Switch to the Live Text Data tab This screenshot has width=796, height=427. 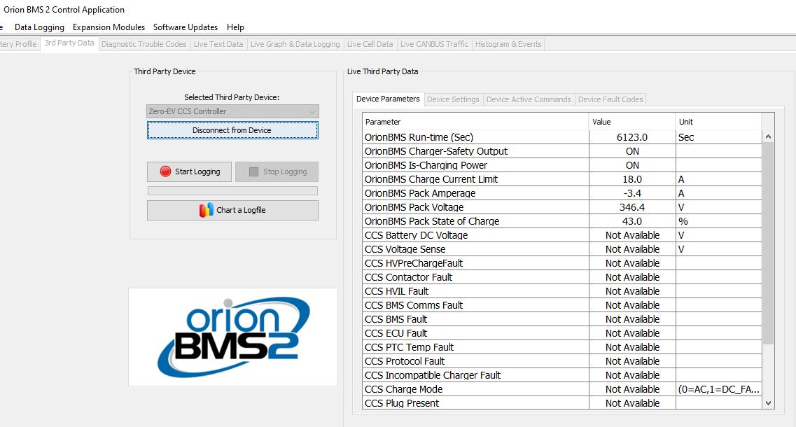click(x=218, y=44)
